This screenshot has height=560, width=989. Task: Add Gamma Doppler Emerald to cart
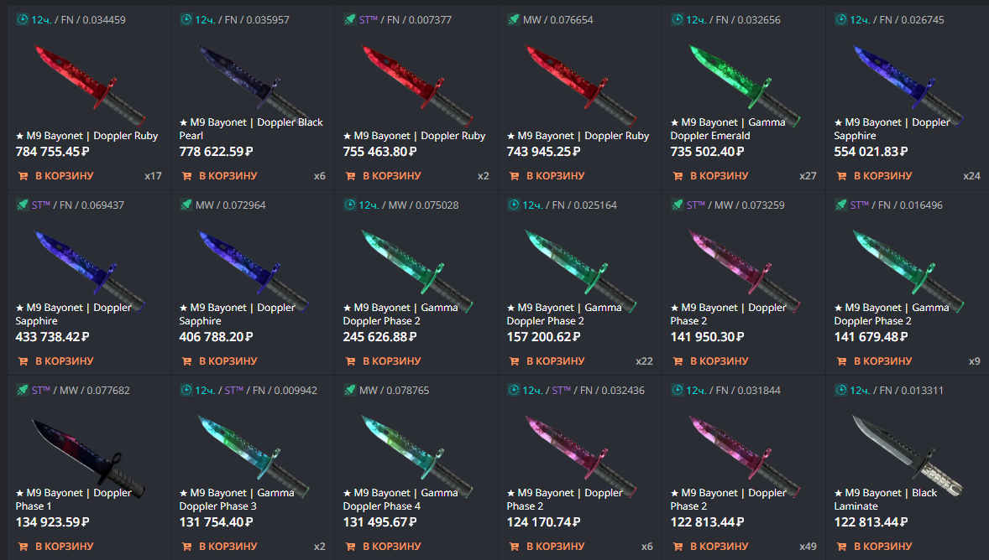pyautogui.click(x=710, y=176)
